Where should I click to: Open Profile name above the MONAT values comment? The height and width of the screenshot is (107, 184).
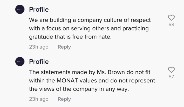39,62
